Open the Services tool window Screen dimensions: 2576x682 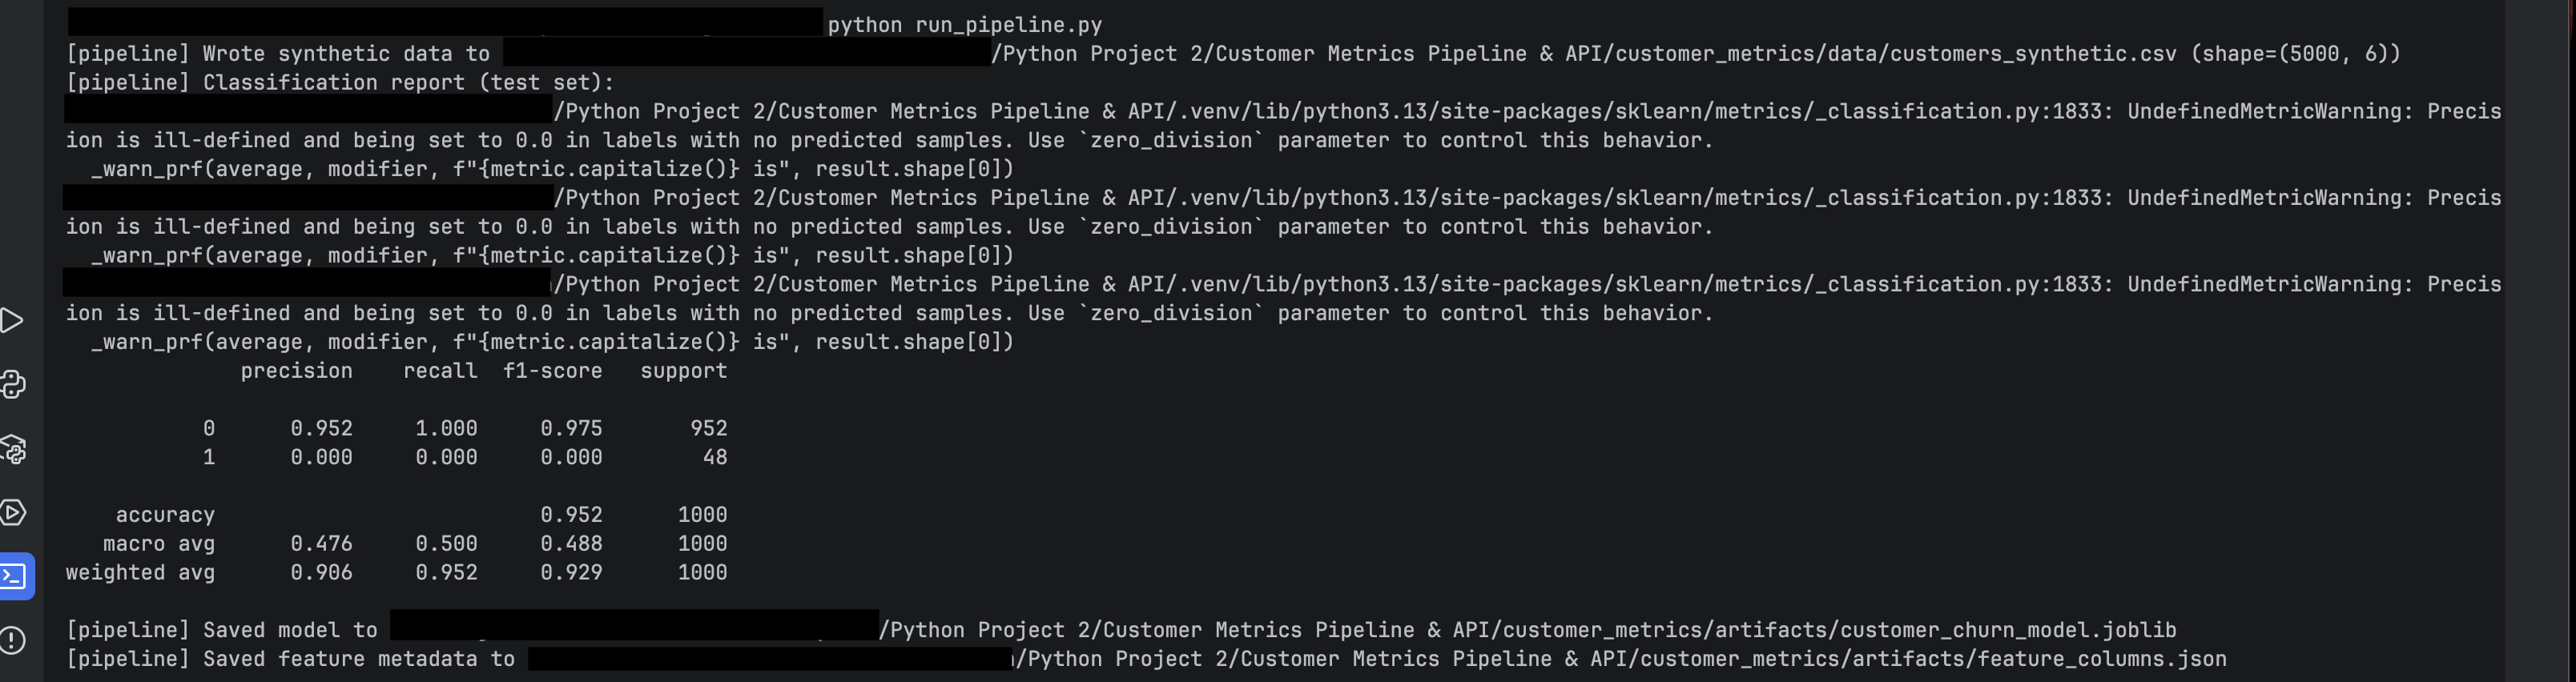point(14,513)
